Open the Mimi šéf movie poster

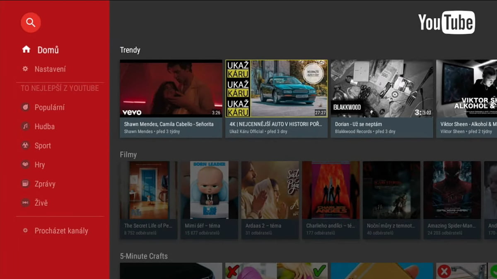(209, 190)
